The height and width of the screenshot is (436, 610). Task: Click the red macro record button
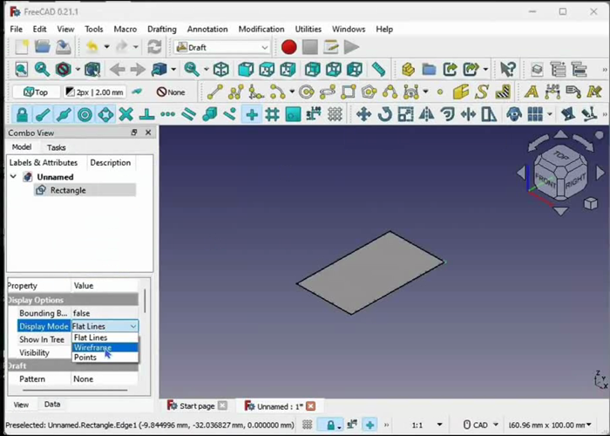288,47
